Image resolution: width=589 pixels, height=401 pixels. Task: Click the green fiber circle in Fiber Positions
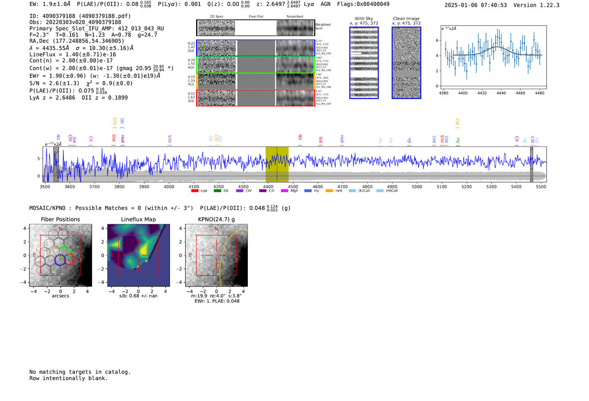pyautogui.click(x=64, y=251)
